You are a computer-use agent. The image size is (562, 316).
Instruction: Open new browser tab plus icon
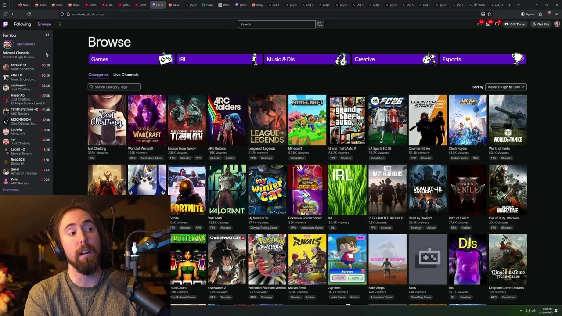[509, 5]
